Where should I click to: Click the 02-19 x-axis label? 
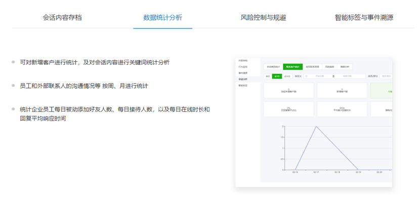(358, 172)
